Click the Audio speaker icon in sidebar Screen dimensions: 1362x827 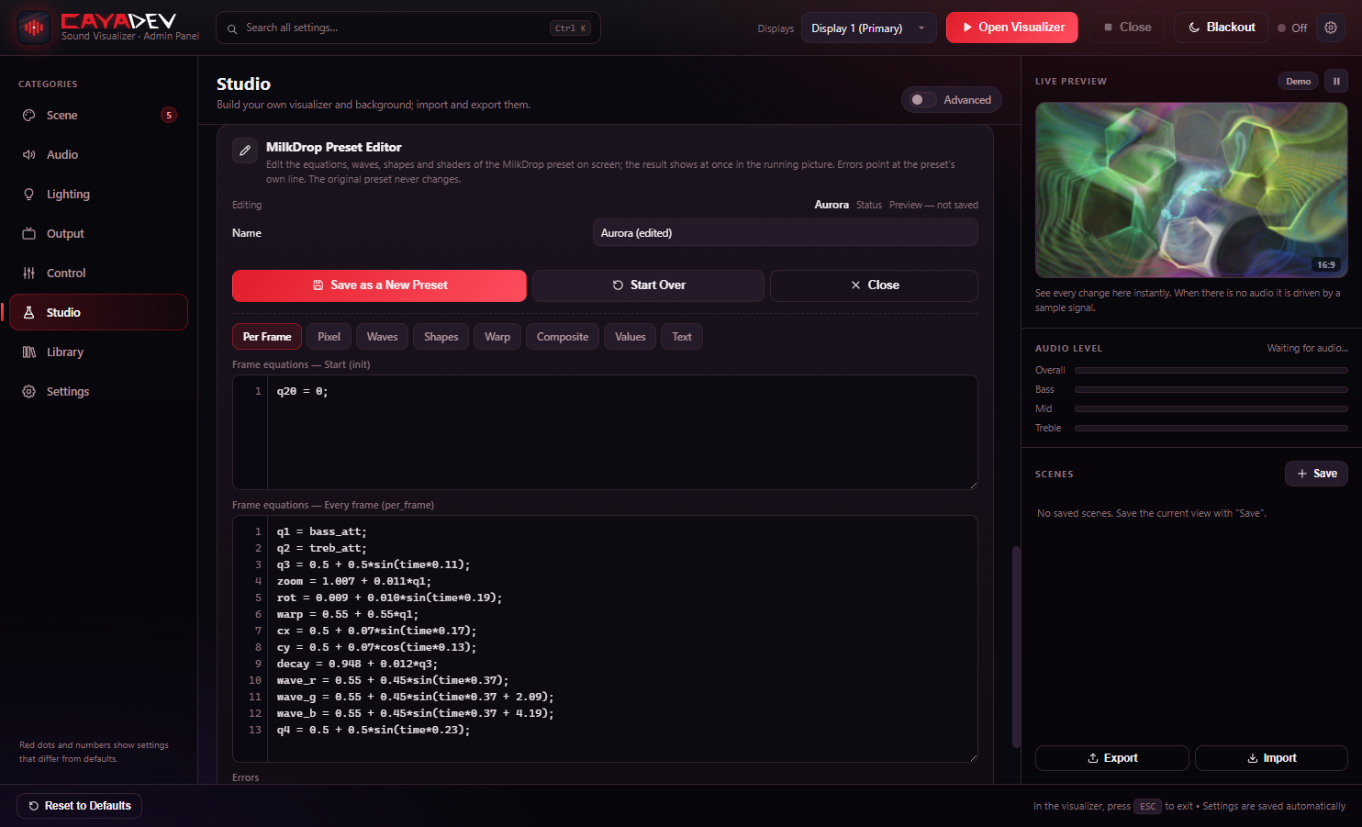coord(29,155)
